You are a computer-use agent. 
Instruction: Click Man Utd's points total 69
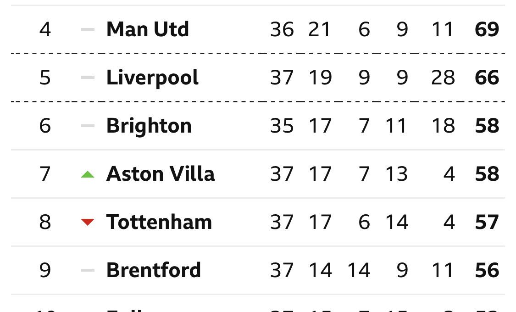[x=487, y=29]
